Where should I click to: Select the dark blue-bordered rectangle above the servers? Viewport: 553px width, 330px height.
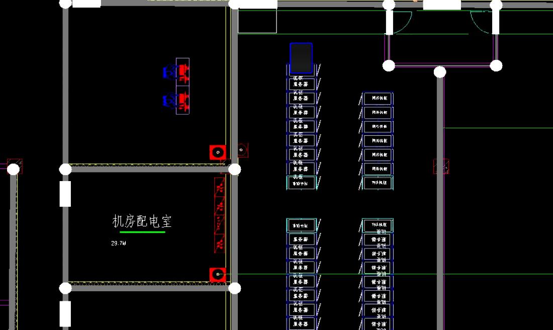point(301,58)
